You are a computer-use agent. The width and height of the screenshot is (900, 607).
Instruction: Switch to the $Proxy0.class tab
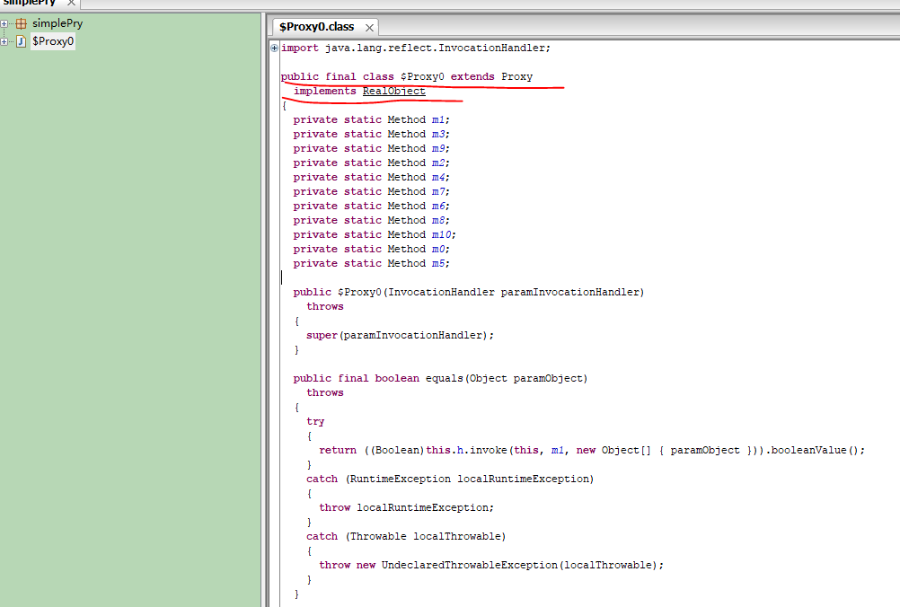316,27
